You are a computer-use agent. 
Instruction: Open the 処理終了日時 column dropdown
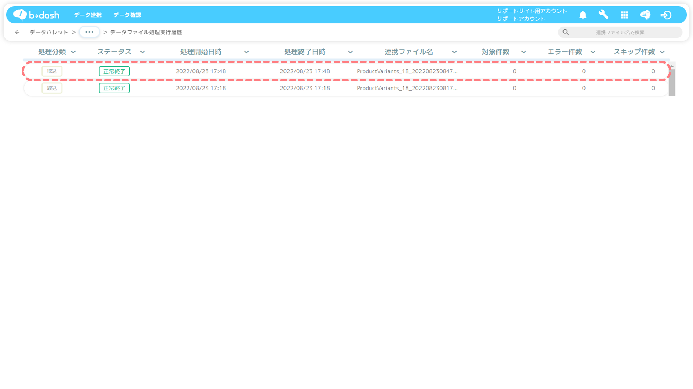350,52
